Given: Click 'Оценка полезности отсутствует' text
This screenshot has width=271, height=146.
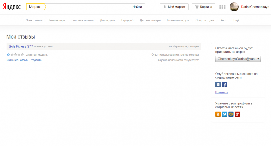Looking at the screenshot, I should (x=178, y=60).
